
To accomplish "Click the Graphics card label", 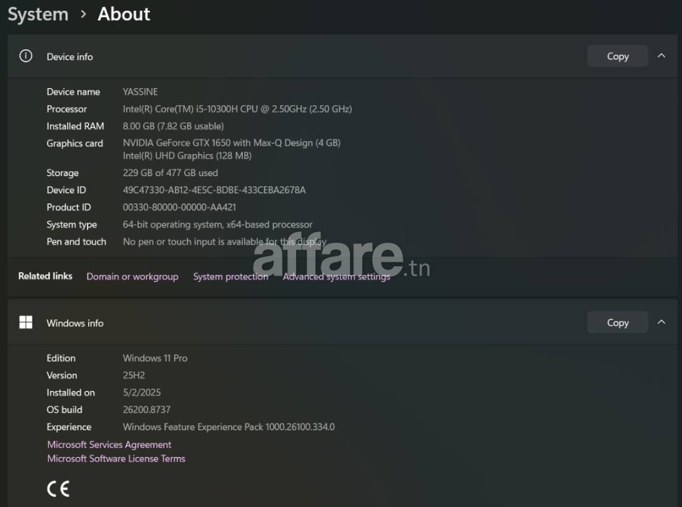I will point(75,143).
